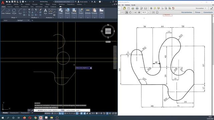
Task: Open the Capas panel button
Action: (x=61, y=11)
